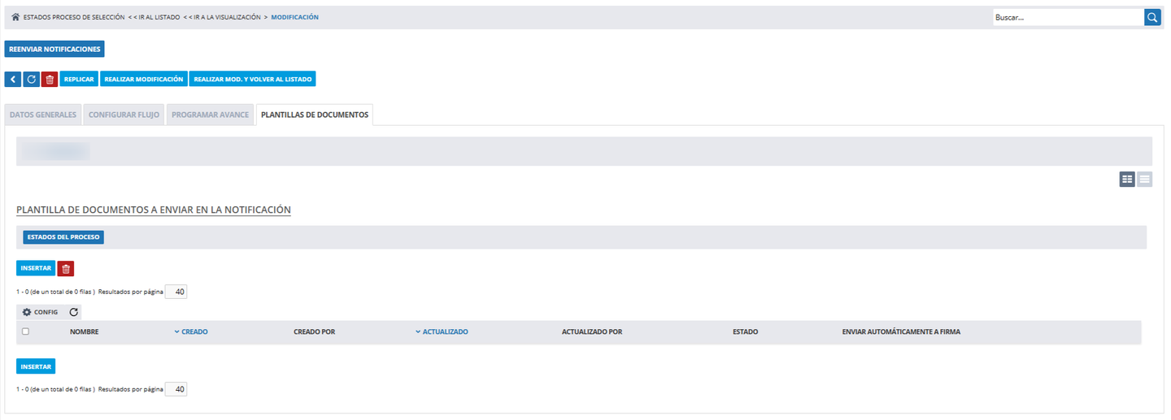Screen dimensions: 1171x420
Task: Click the lower Insertar button below table
Action: pyautogui.click(x=36, y=366)
